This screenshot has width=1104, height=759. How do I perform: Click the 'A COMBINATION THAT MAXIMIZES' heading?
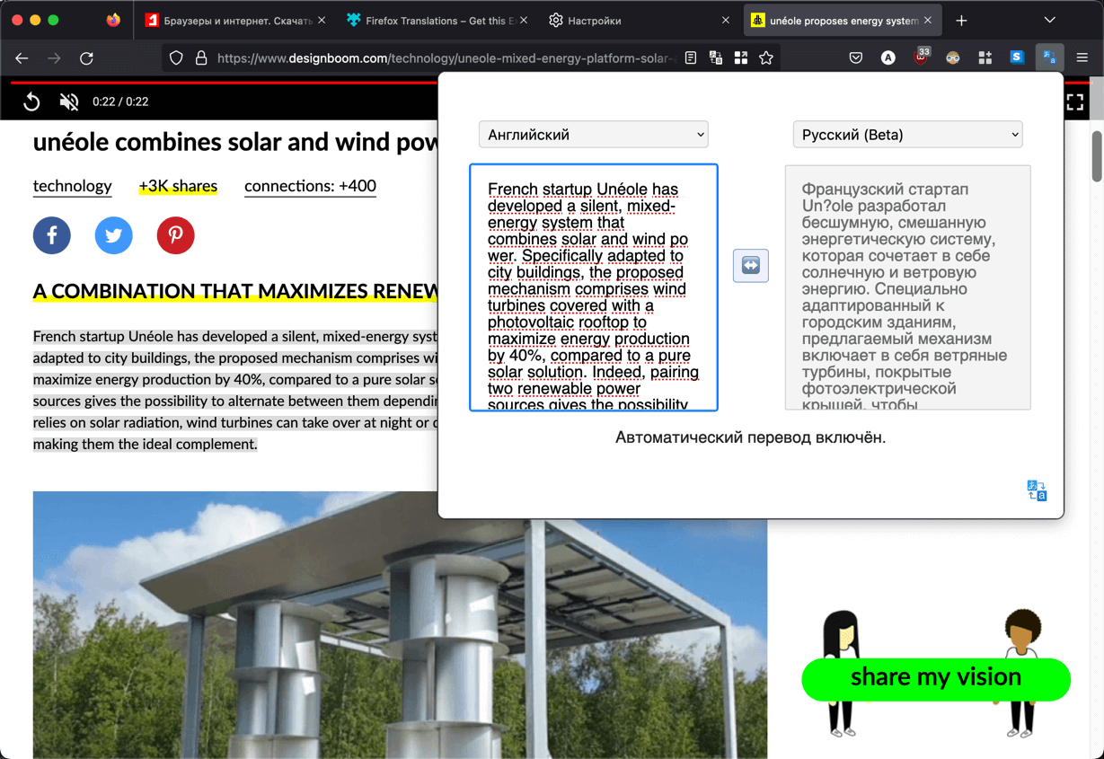[x=235, y=291]
